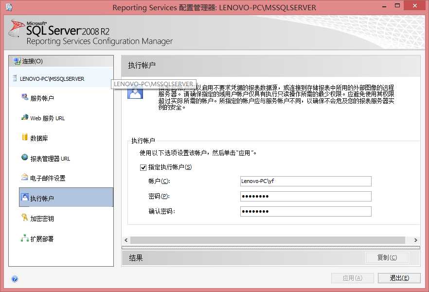
Task: Open help via the blue question icon
Action: (15, 279)
